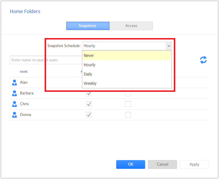Choose Never from schedule list
The image size is (219, 179).
coord(127,56)
